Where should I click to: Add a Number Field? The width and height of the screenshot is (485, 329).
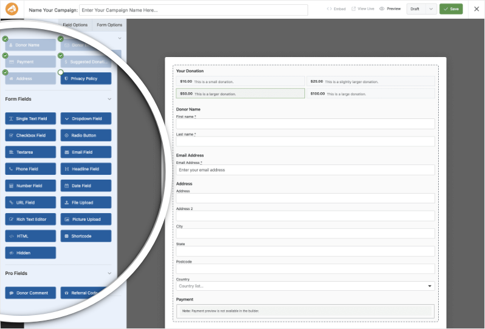pos(30,186)
